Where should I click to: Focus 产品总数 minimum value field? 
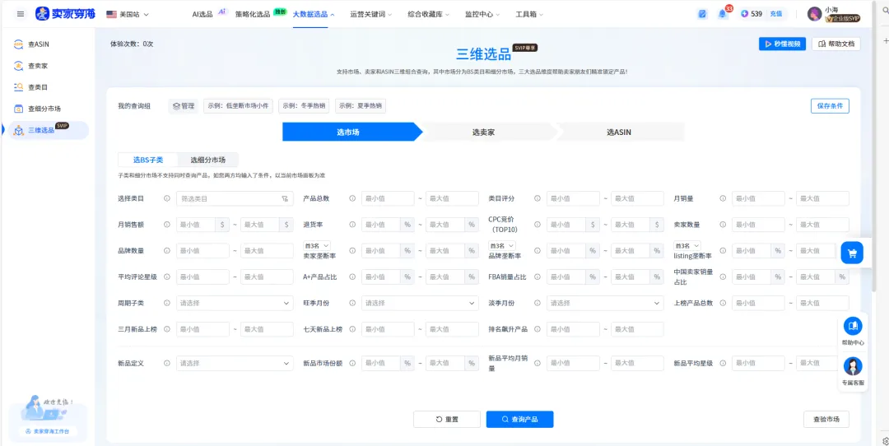click(x=388, y=199)
